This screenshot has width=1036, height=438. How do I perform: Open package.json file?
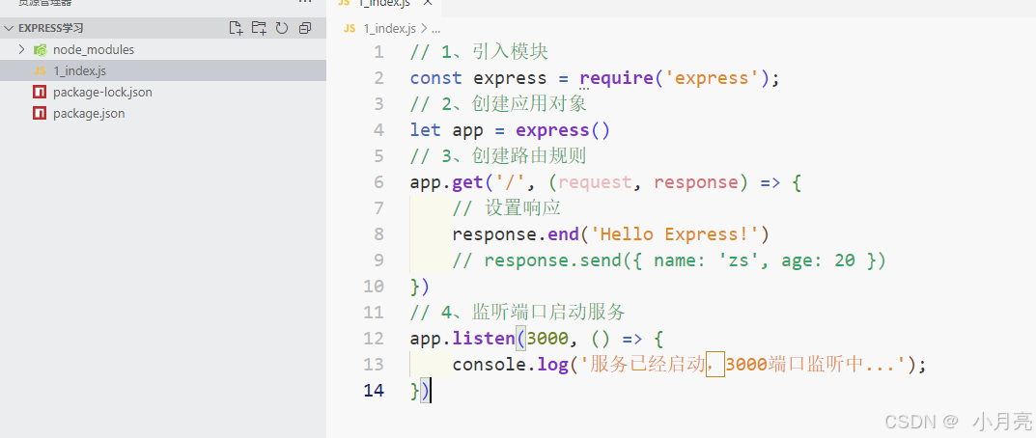(89, 113)
